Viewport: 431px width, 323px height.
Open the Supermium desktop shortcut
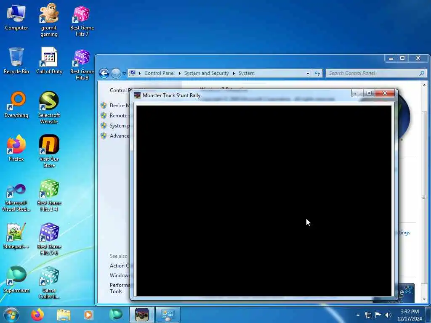pos(16,280)
